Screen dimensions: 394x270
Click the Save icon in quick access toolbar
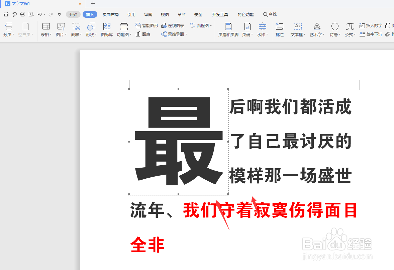click(x=6, y=14)
